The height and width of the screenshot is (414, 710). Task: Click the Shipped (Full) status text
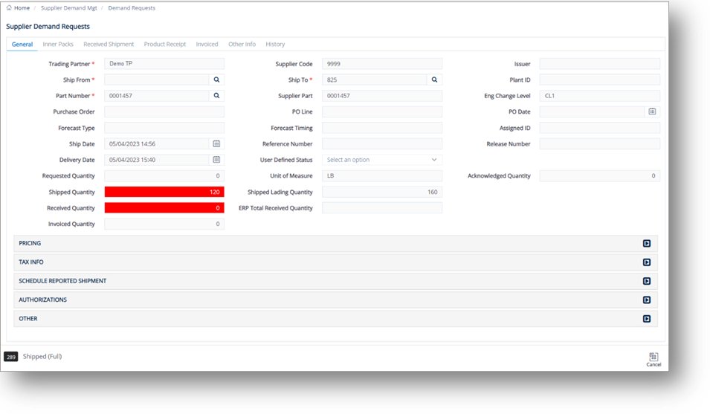click(x=42, y=357)
